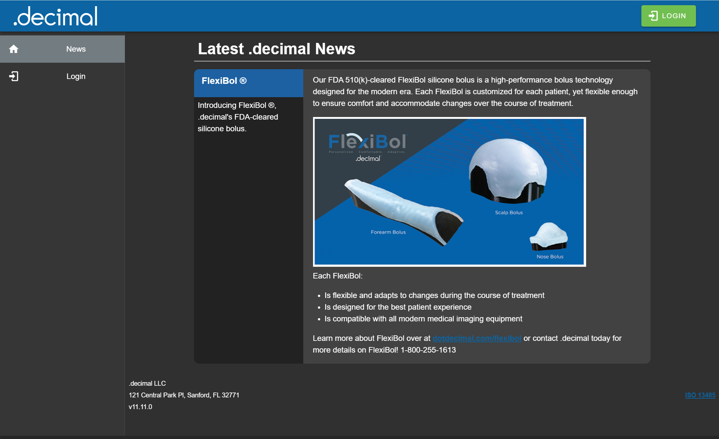Click the Latest .decimal News heading

click(x=276, y=49)
